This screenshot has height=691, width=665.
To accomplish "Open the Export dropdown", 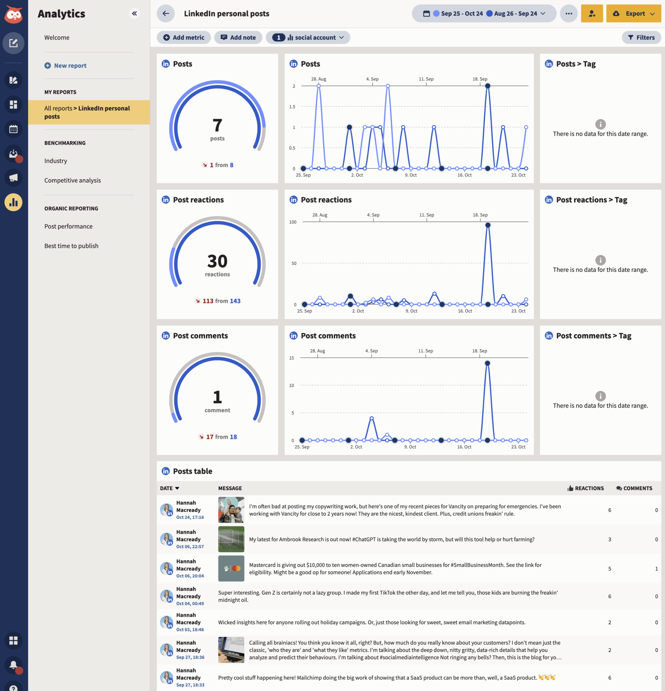I will [x=634, y=13].
